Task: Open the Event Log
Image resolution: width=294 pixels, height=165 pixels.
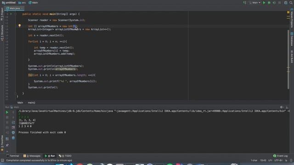Action: point(280,156)
